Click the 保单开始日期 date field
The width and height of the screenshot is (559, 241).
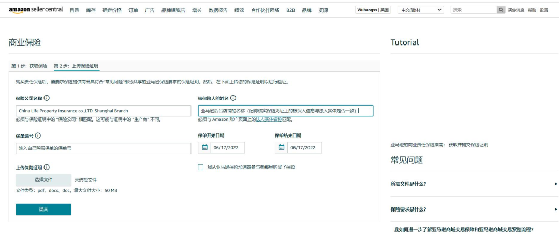(x=227, y=147)
